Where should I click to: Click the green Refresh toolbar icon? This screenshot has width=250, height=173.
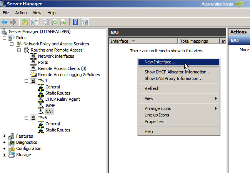pyautogui.click(x=55, y=22)
